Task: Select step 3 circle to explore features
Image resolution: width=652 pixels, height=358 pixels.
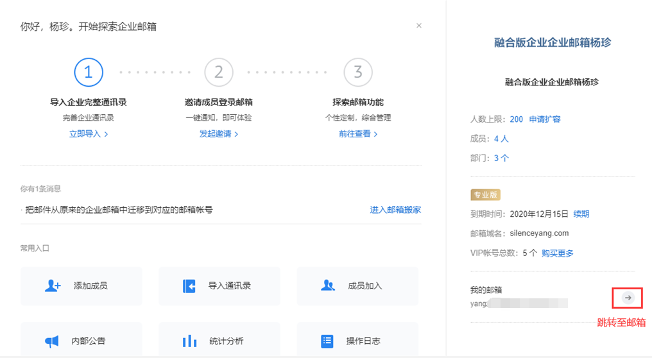Action: pyautogui.click(x=358, y=72)
